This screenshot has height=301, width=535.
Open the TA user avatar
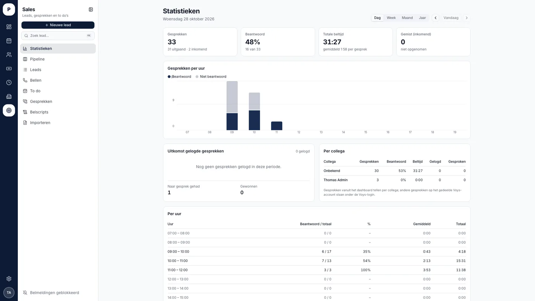(x=9, y=292)
